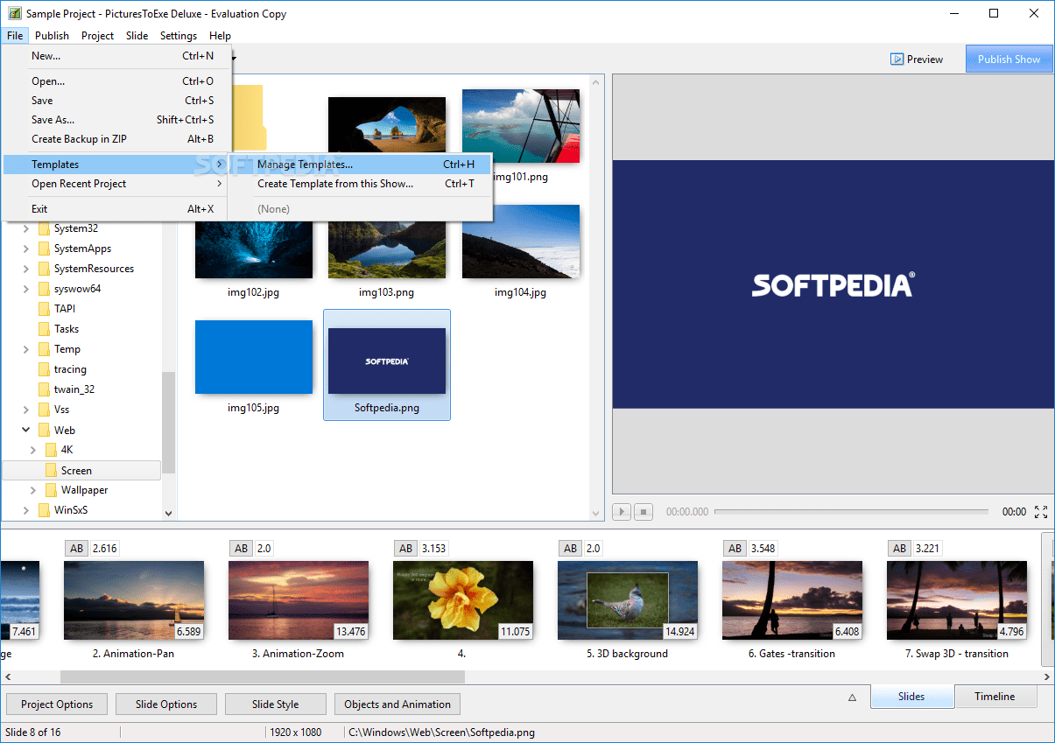
Task: Click the AB button on slide 3. Animation-Zoom
Action: click(x=241, y=549)
